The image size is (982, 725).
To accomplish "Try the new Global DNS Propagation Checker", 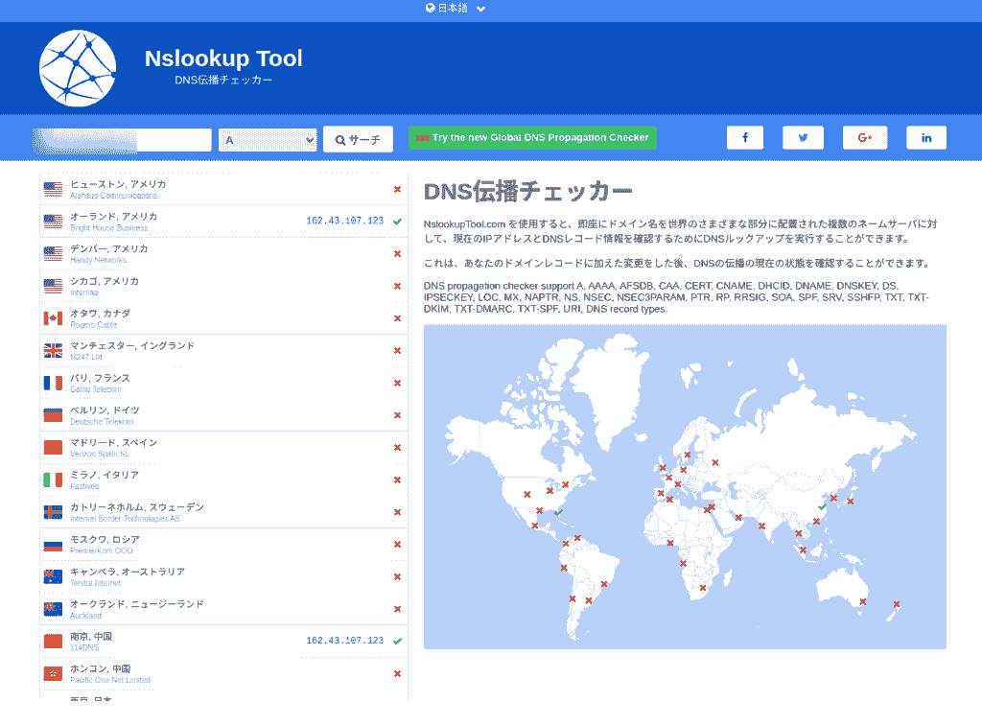I will click(532, 138).
